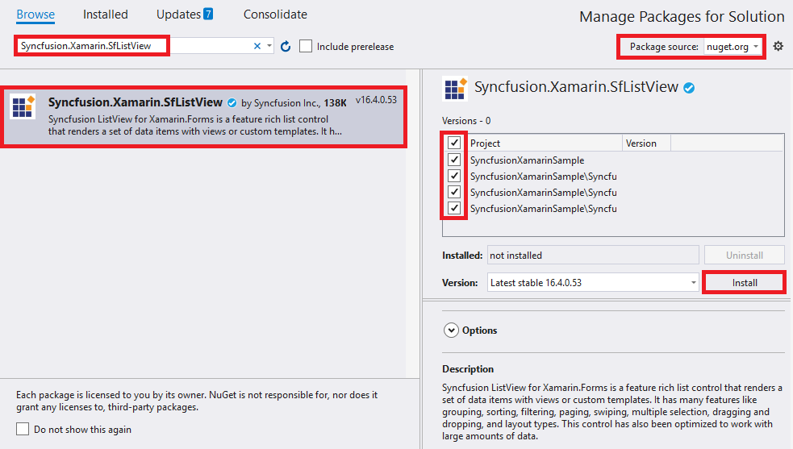The height and width of the screenshot is (449, 793).
Task: Uncheck the SyncfusionXamarinSample project checkbox
Action: (x=454, y=160)
